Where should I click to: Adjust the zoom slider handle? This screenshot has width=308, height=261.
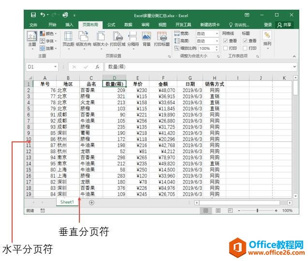pos(257,211)
